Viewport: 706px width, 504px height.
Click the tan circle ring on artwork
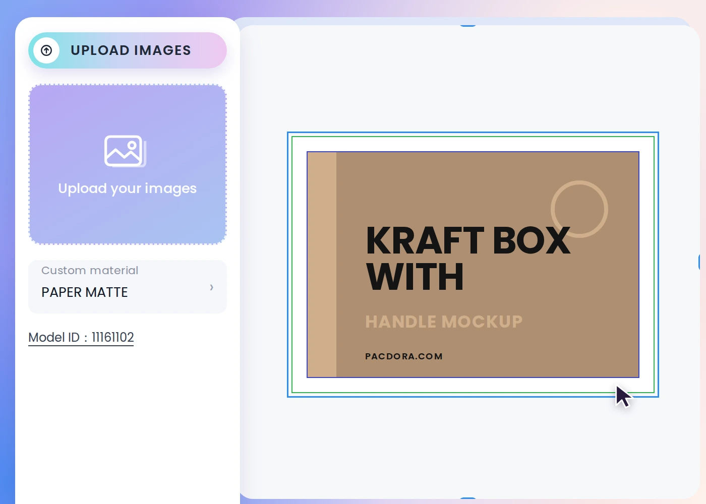579,209
